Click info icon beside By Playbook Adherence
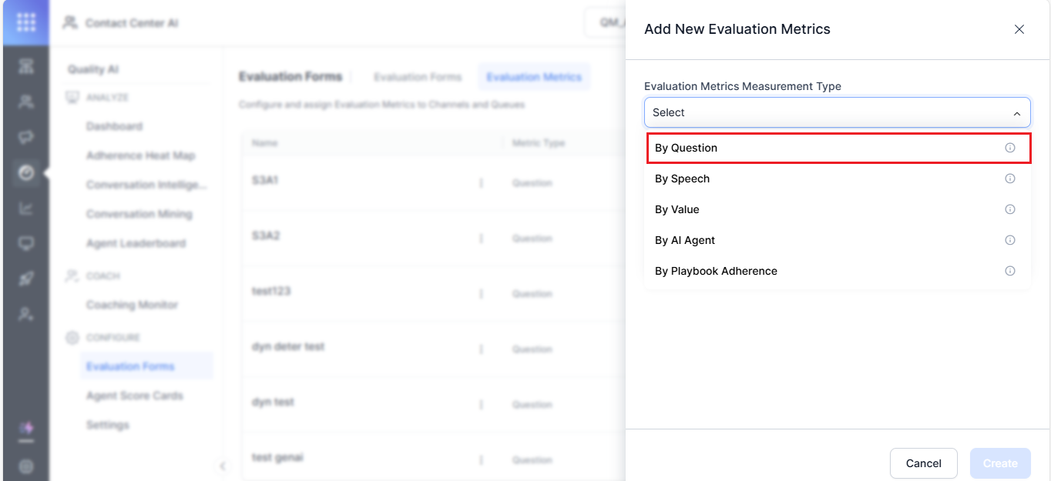Image resolution: width=1051 pixels, height=481 pixels. [1009, 271]
